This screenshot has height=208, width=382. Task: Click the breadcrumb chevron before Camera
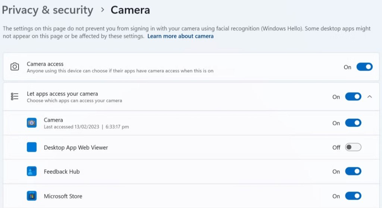click(x=102, y=10)
